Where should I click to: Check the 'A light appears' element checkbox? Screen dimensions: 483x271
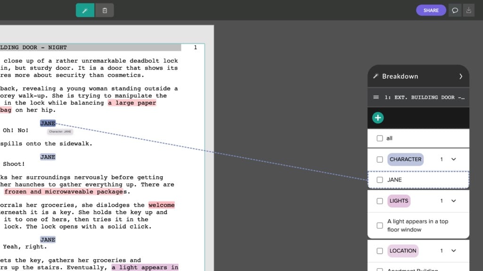point(380,225)
